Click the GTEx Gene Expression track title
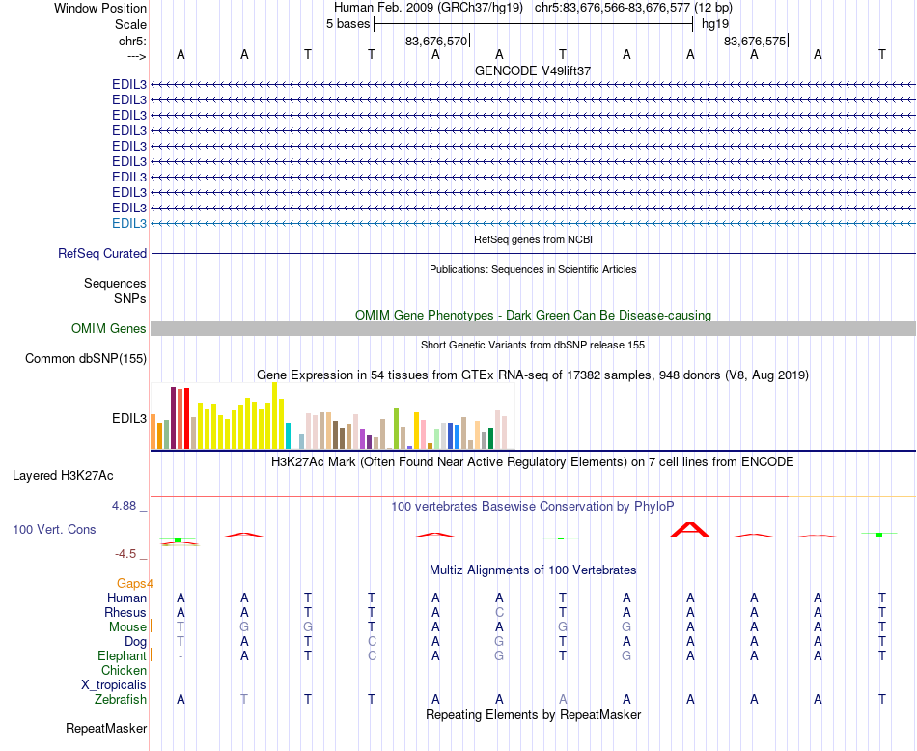The image size is (917, 751). pos(533,375)
